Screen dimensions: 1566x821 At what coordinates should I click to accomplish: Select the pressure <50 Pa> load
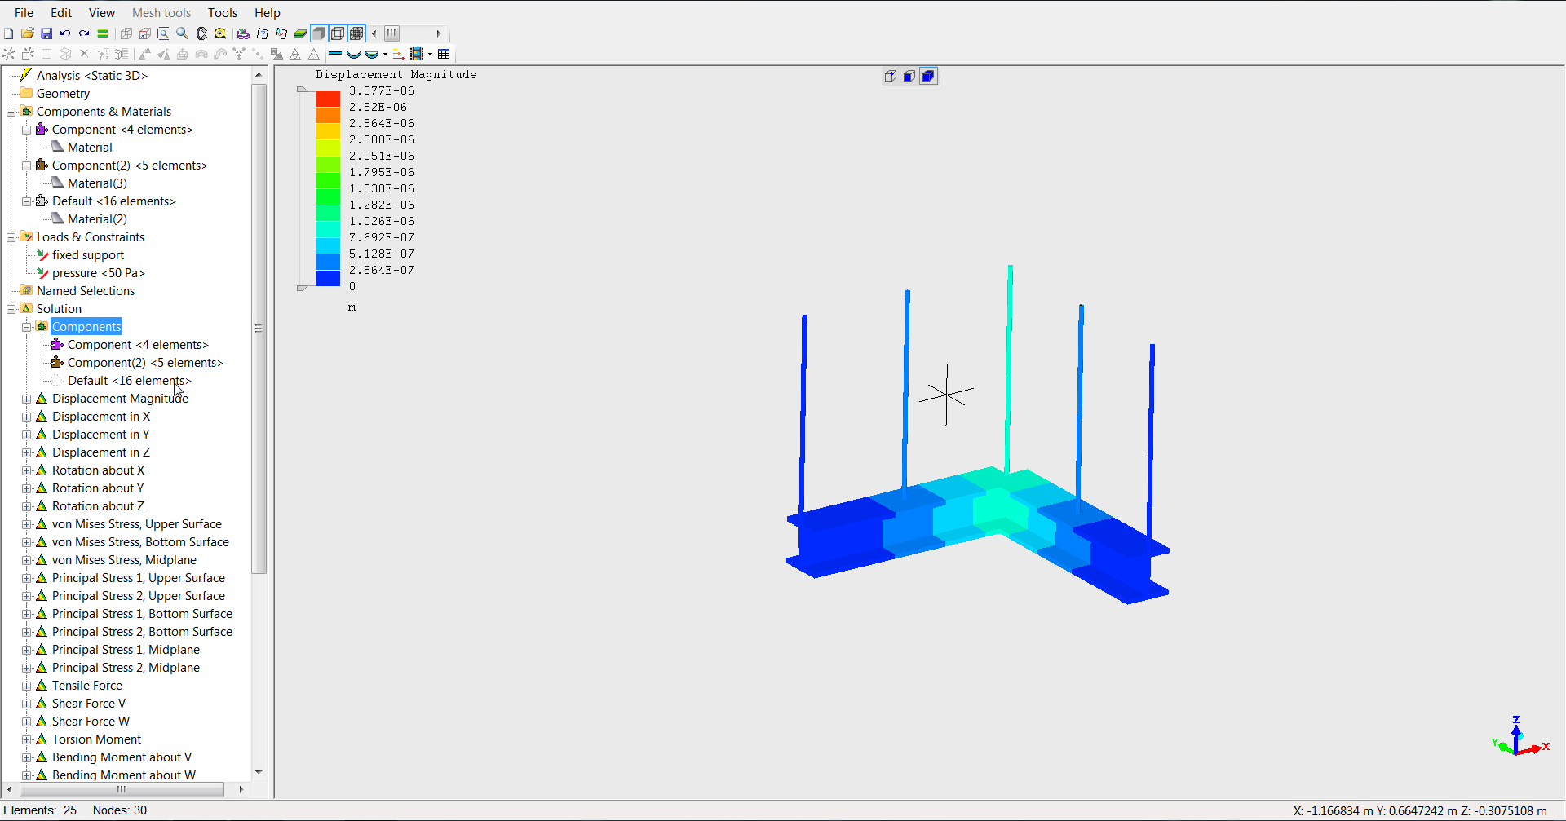[99, 273]
